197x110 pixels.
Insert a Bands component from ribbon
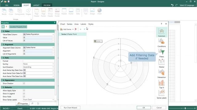[4, 12]
